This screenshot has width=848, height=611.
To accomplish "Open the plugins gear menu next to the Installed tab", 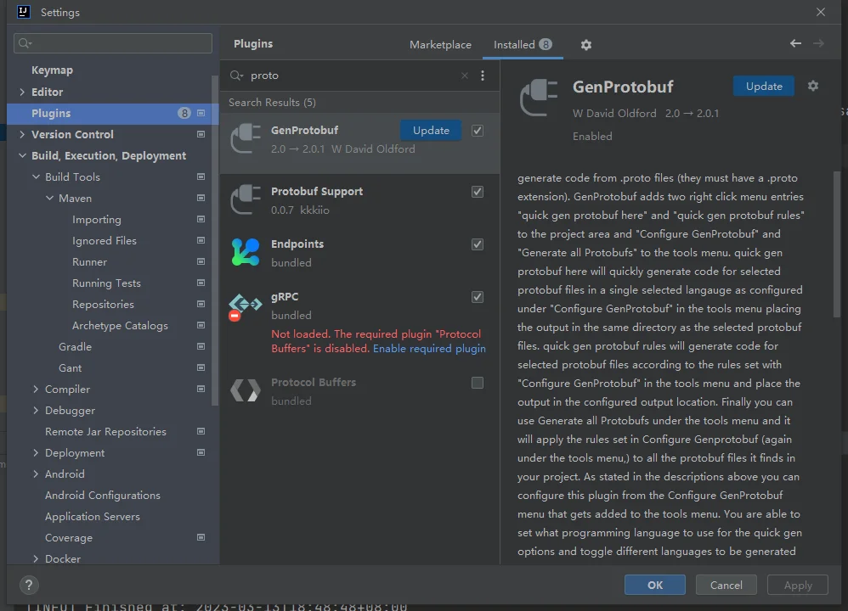I will pyautogui.click(x=586, y=45).
